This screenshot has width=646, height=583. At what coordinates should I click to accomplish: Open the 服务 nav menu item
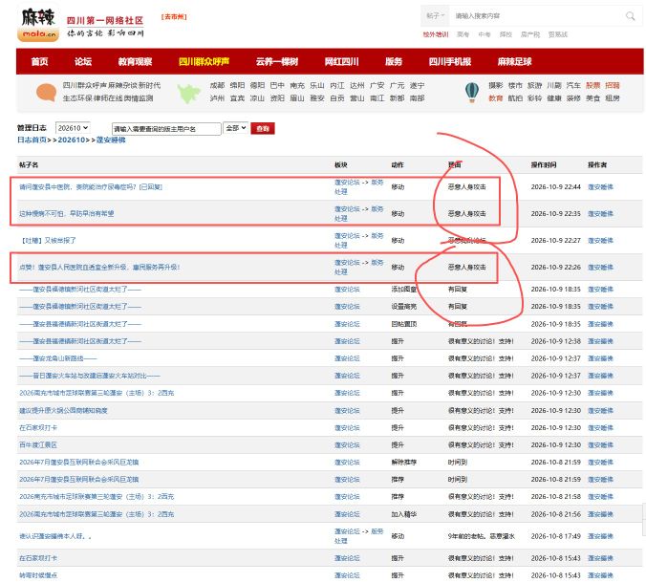pyautogui.click(x=394, y=62)
